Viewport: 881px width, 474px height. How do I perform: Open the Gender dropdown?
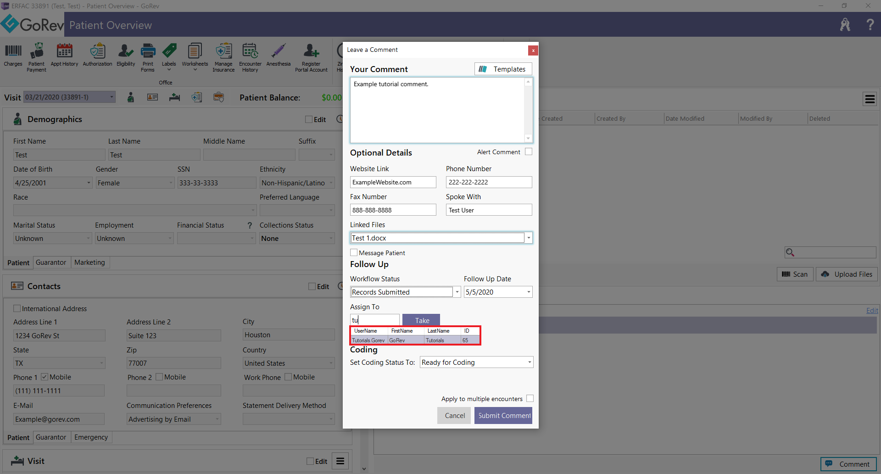pos(171,183)
